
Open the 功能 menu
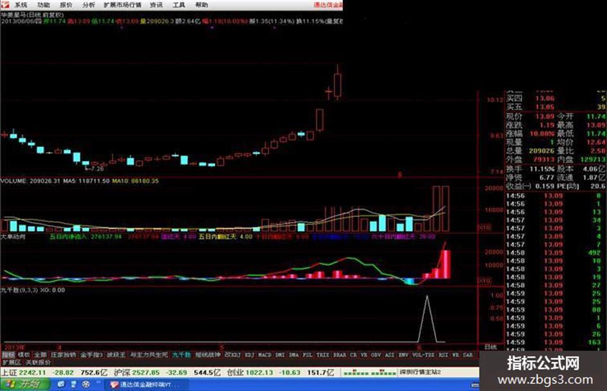44,5
